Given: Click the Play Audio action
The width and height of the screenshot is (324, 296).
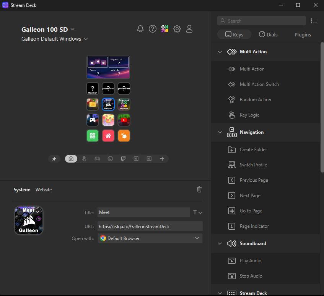Looking at the screenshot, I should coord(250,261).
